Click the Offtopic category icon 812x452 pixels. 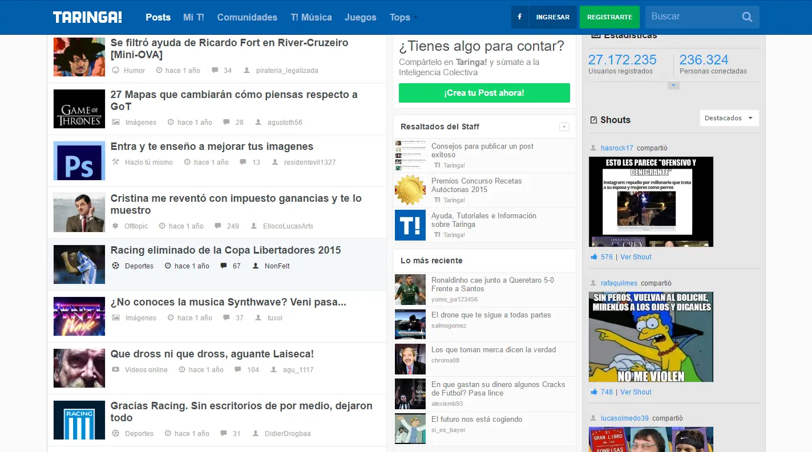pyautogui.click(x=116, y=226)
